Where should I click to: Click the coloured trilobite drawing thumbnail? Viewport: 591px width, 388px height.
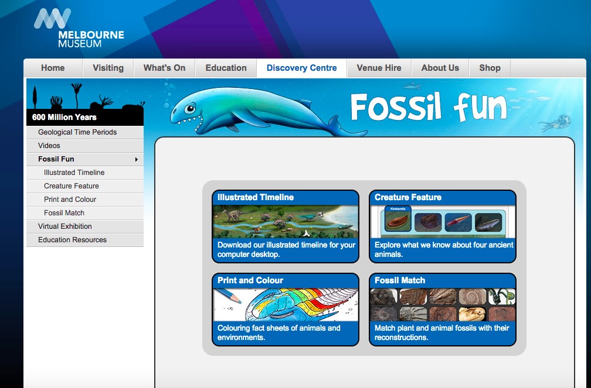click(x=301, y=305)
